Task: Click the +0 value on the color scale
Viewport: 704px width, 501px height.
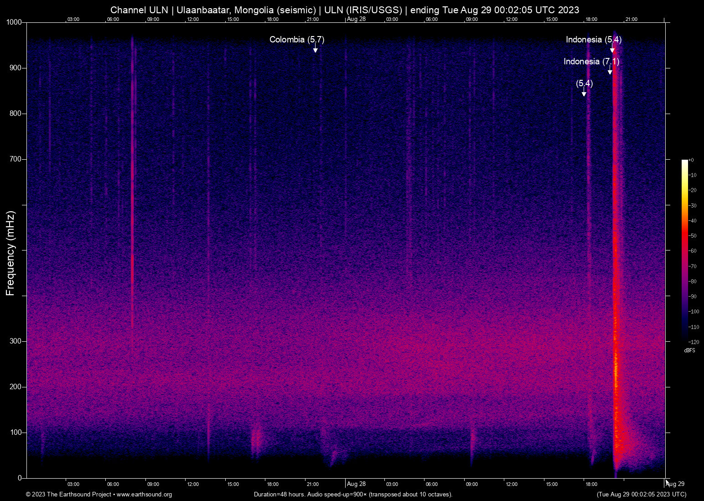Action: pyautogui.click(x=691, y=160)
